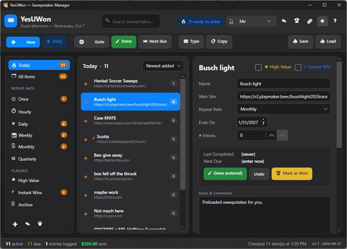Screen dimensions: 347x249
Task: Click the Type button
Action: coord(191,42)
